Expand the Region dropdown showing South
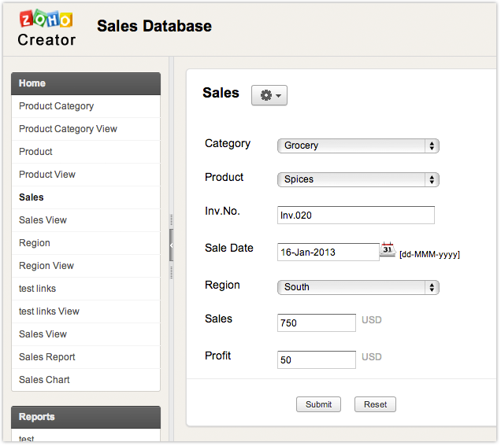The height and width of the screenshot is (446, 501). [x=358, y=287]
